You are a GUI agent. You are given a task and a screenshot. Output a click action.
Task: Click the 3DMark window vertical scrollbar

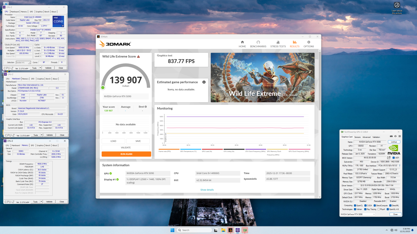[320, 124]
